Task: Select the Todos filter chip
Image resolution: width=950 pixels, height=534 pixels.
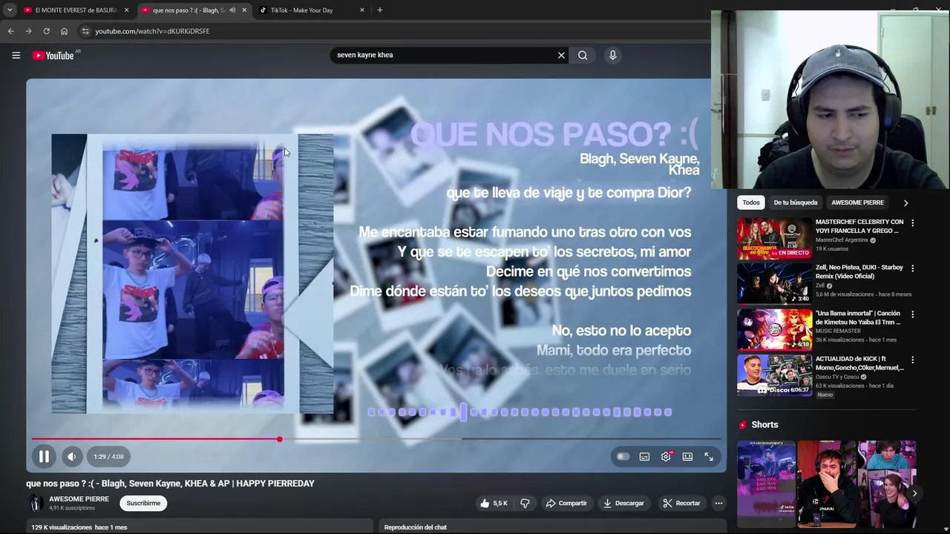Action: 751,202
